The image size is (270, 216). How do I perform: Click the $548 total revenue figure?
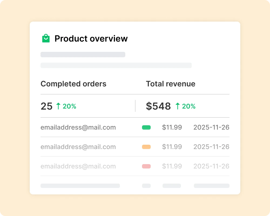pyautogui.click(x=158, y=106)
